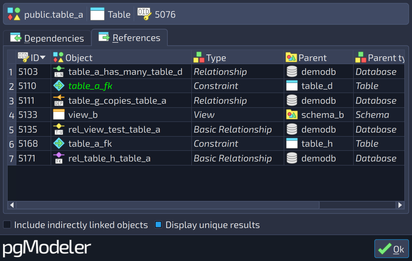Click the DEP icon beside table_g_copies_table_a
412x261 pixels.
coord(59,100)
